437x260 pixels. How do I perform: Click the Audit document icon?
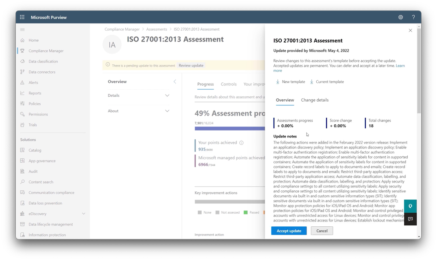click(x=22, y=171)
